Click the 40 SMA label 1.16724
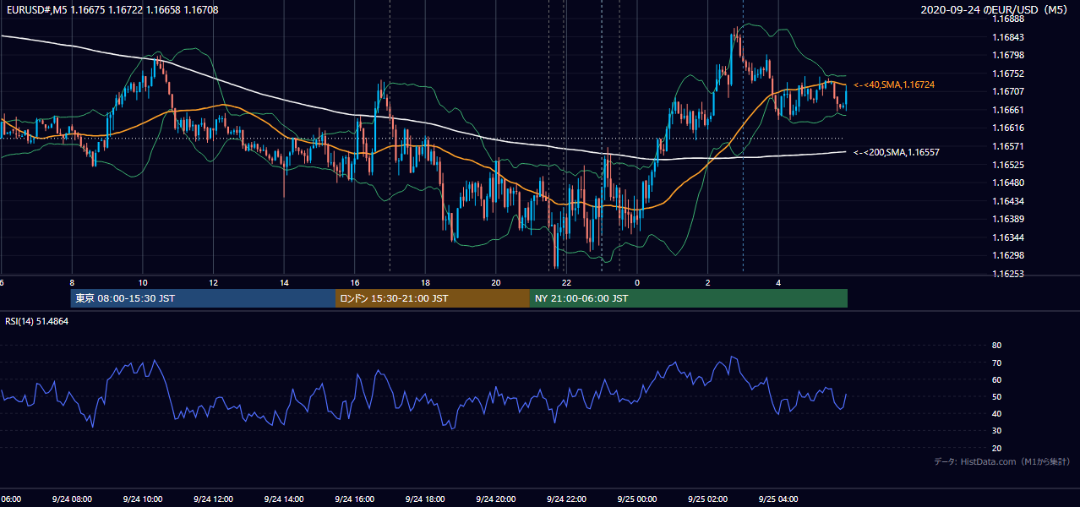The width and height of the screenshot is (1080, 507). tap(893, 84)
